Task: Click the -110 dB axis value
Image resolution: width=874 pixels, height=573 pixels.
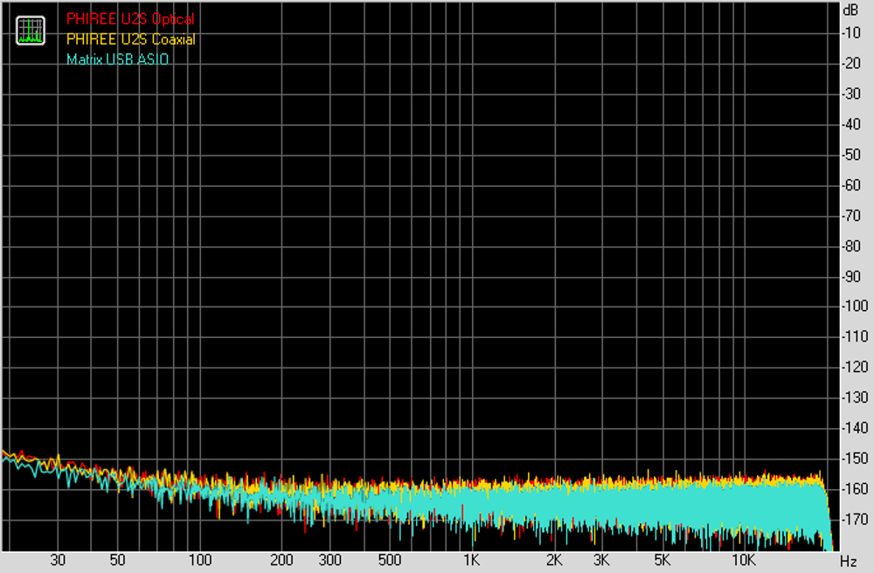Action: click(855, 337)
